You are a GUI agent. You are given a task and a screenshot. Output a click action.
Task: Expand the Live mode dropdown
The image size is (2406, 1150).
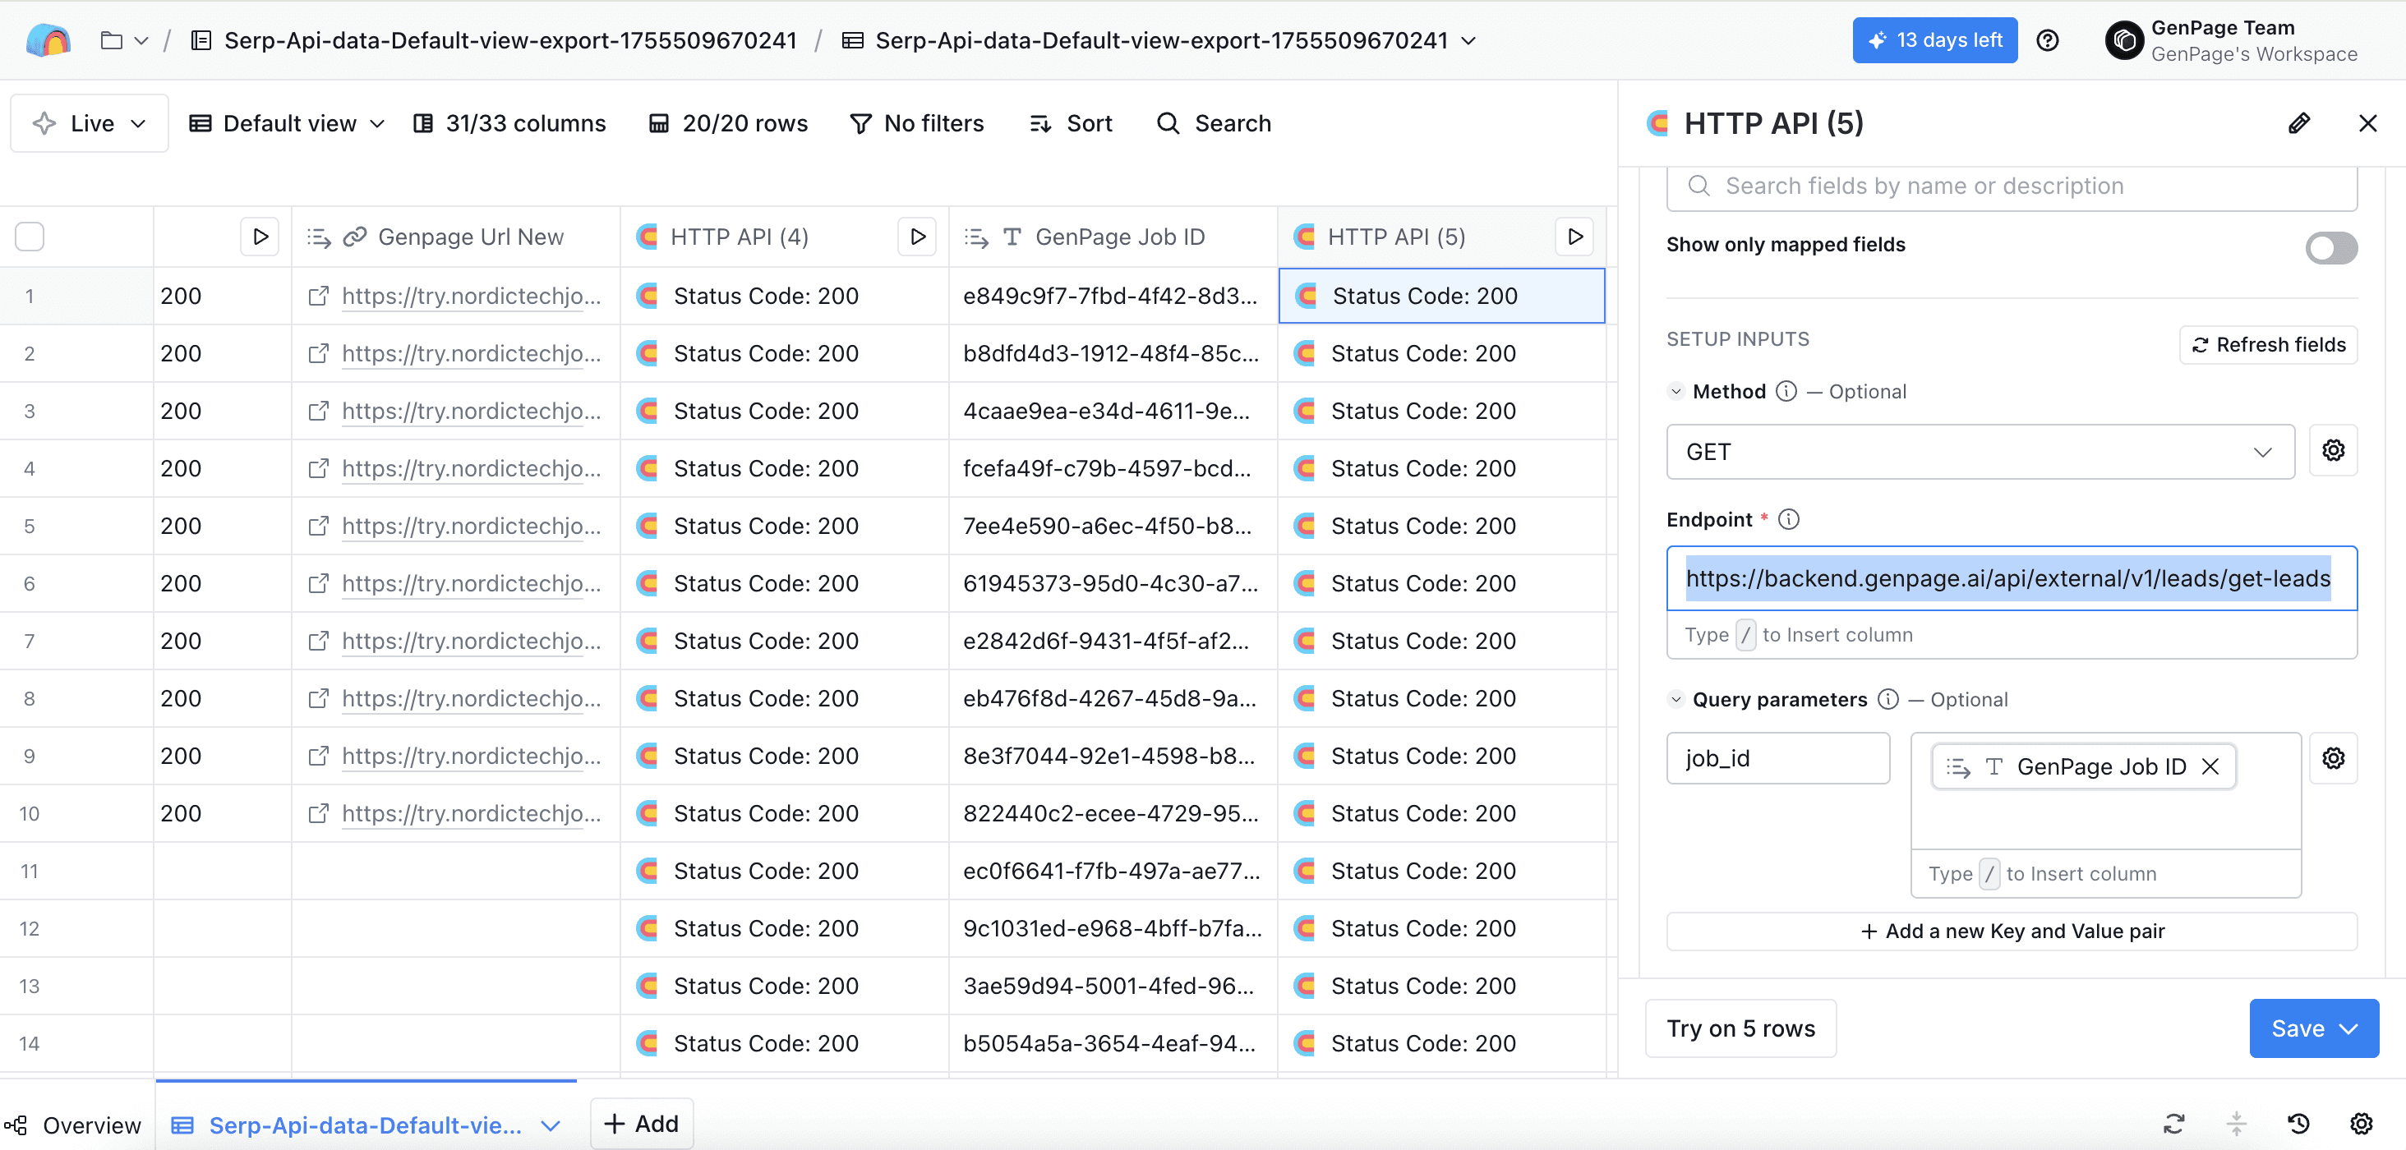90,123
